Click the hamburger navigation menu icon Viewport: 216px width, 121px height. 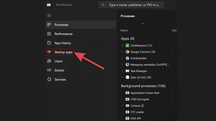pyautogui.click(x=49, y=16)
